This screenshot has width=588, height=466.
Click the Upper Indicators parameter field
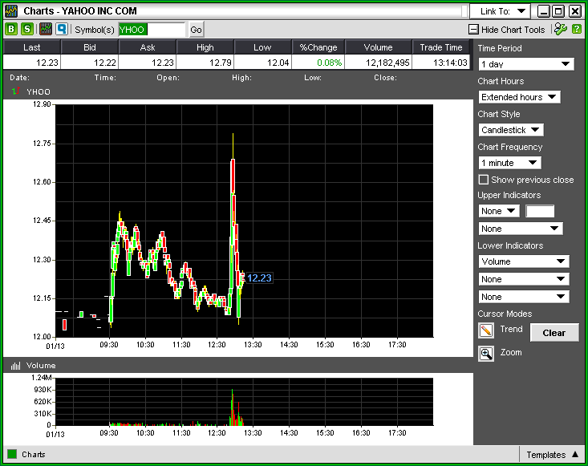(540, 211)
